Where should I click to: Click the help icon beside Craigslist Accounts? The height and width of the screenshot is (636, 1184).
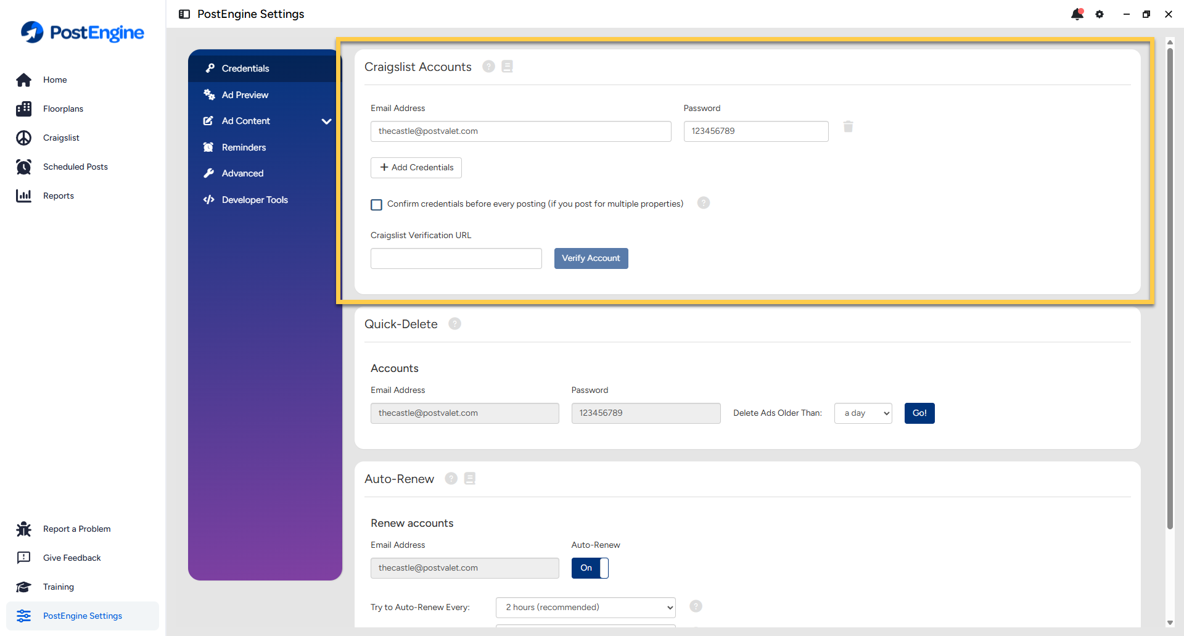point(488,67)
